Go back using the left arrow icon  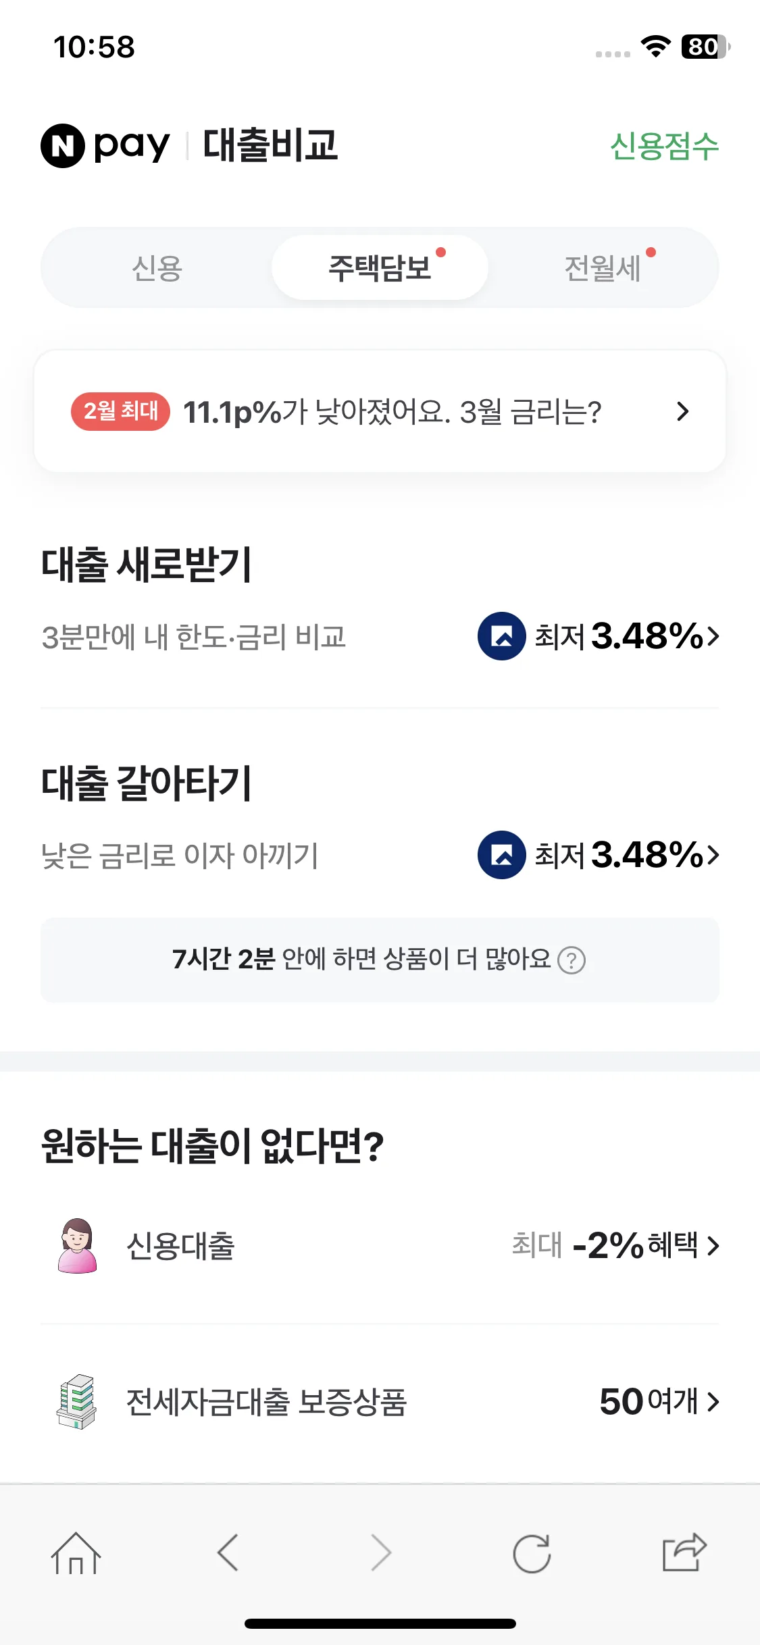pyautogui.click(x=228, y=1552)
